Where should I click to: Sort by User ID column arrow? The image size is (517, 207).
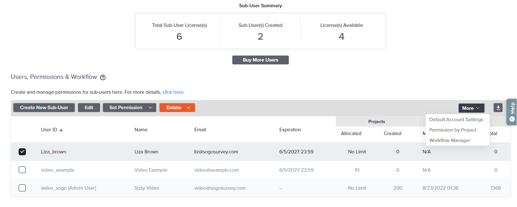pyautogui.click(x=61, y=130)
